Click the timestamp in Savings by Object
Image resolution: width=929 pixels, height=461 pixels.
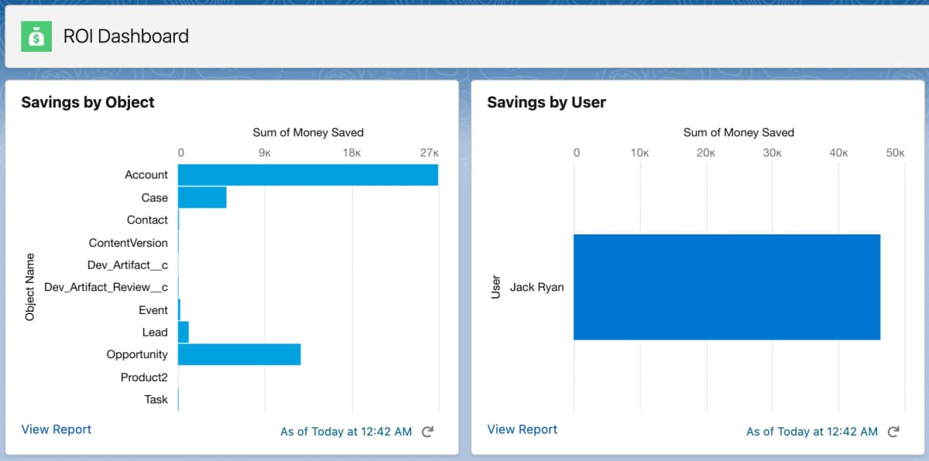(x=346, y=432)
